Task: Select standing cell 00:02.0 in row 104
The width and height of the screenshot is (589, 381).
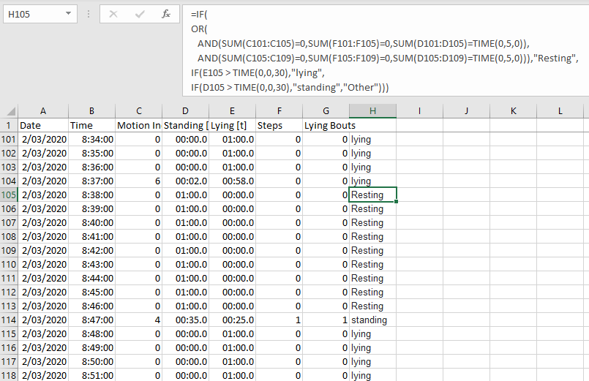Action: (185, 181)
